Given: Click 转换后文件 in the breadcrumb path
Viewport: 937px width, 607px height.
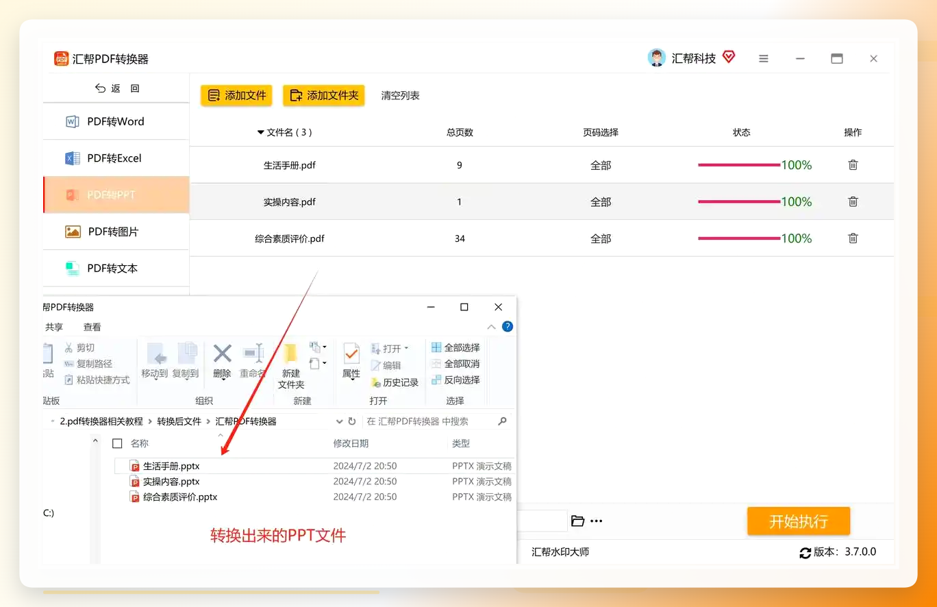Looking at the screenshot, I should (179, 421).
